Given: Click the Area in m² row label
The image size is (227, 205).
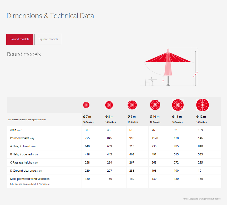Looking at the screenshot, I should coord(18,130).
